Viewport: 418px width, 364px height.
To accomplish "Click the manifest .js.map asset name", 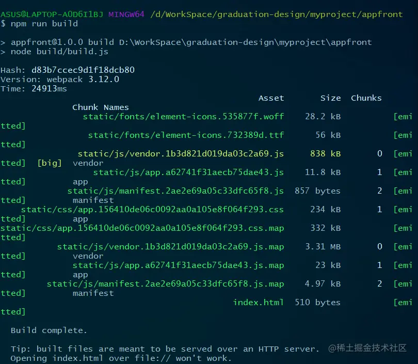I will click(165, 284).
